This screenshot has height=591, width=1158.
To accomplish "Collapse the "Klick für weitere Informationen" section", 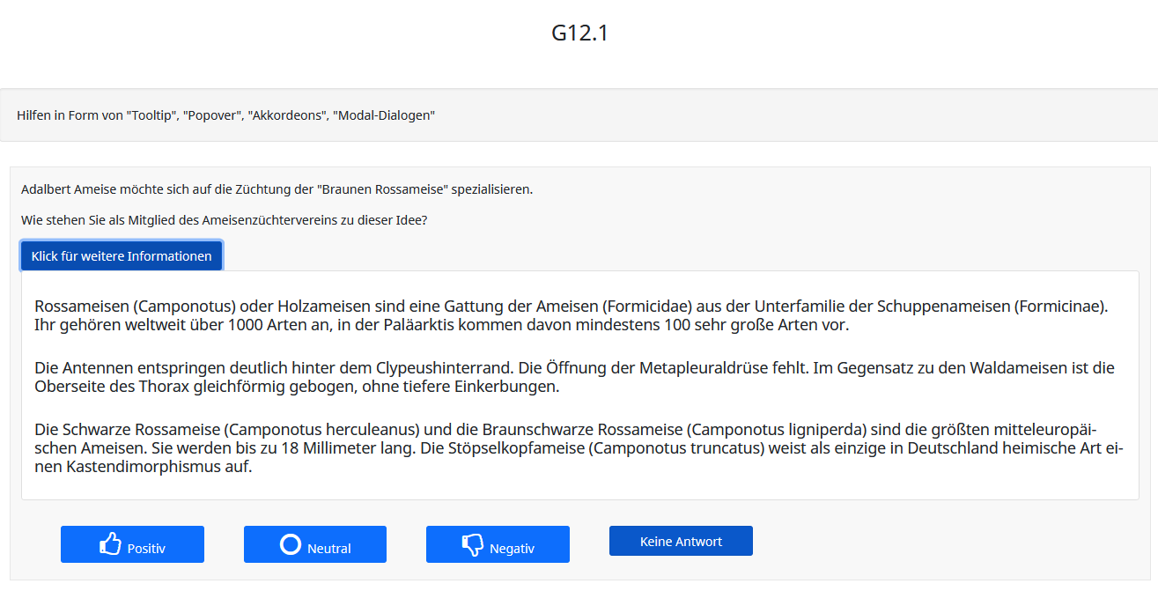I will [x=122, y=256].
